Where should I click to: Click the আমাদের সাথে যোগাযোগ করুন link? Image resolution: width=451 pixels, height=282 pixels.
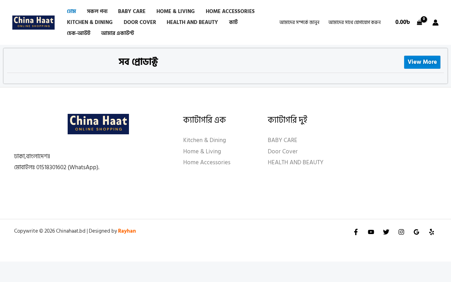click(x=354, y=23)
